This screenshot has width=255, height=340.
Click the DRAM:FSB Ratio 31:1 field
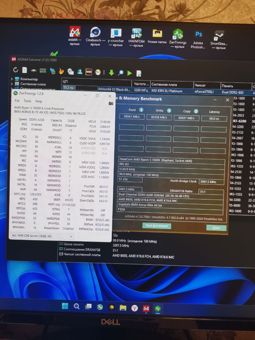point(211,192)
